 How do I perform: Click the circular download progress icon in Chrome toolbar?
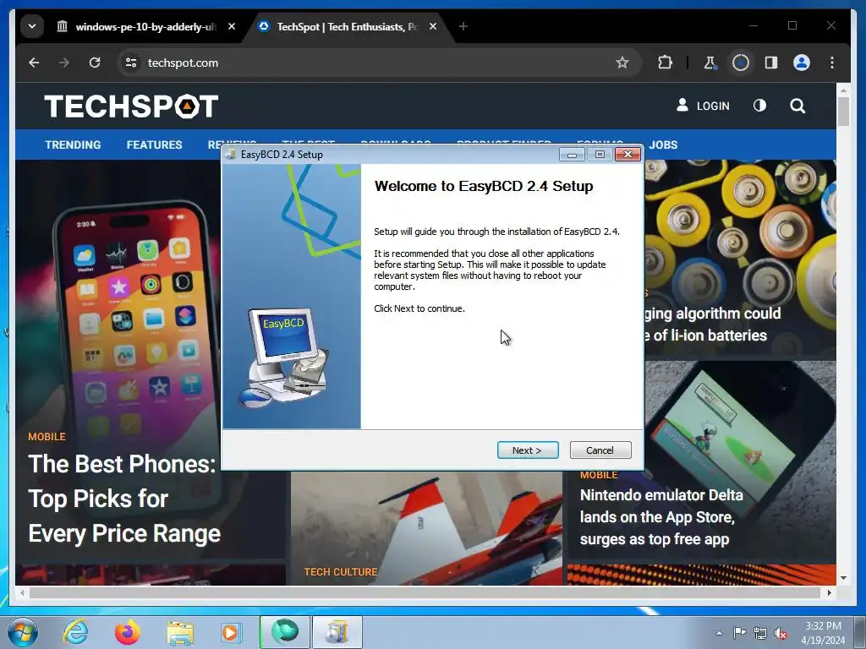tap(741, 63)
